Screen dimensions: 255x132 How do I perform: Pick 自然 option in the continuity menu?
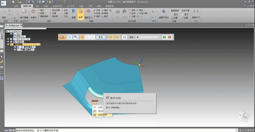coord(100,108)
